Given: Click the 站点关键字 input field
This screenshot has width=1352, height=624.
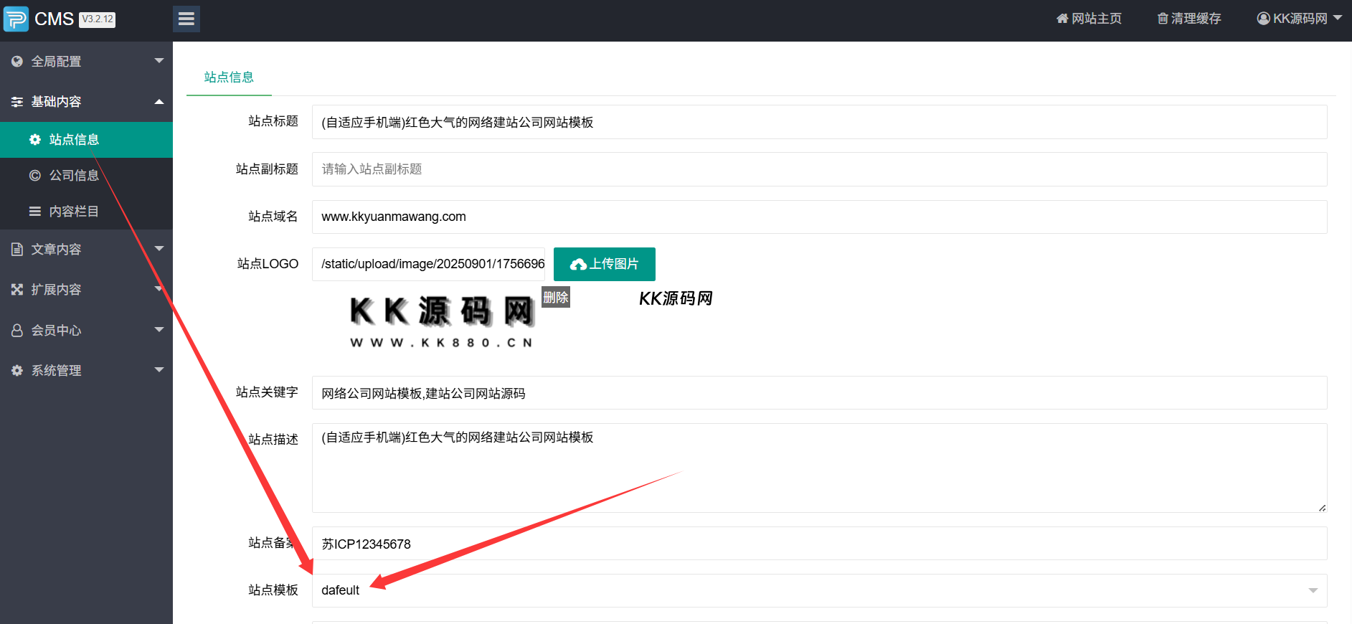Looking at the screenshot, I should pyautogui.click(x=819, y=393).
